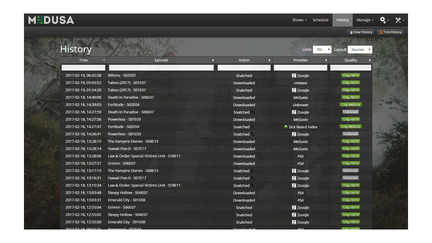
Task: Change the Layout dropdown from Detailed
Action: click(360, 49)
